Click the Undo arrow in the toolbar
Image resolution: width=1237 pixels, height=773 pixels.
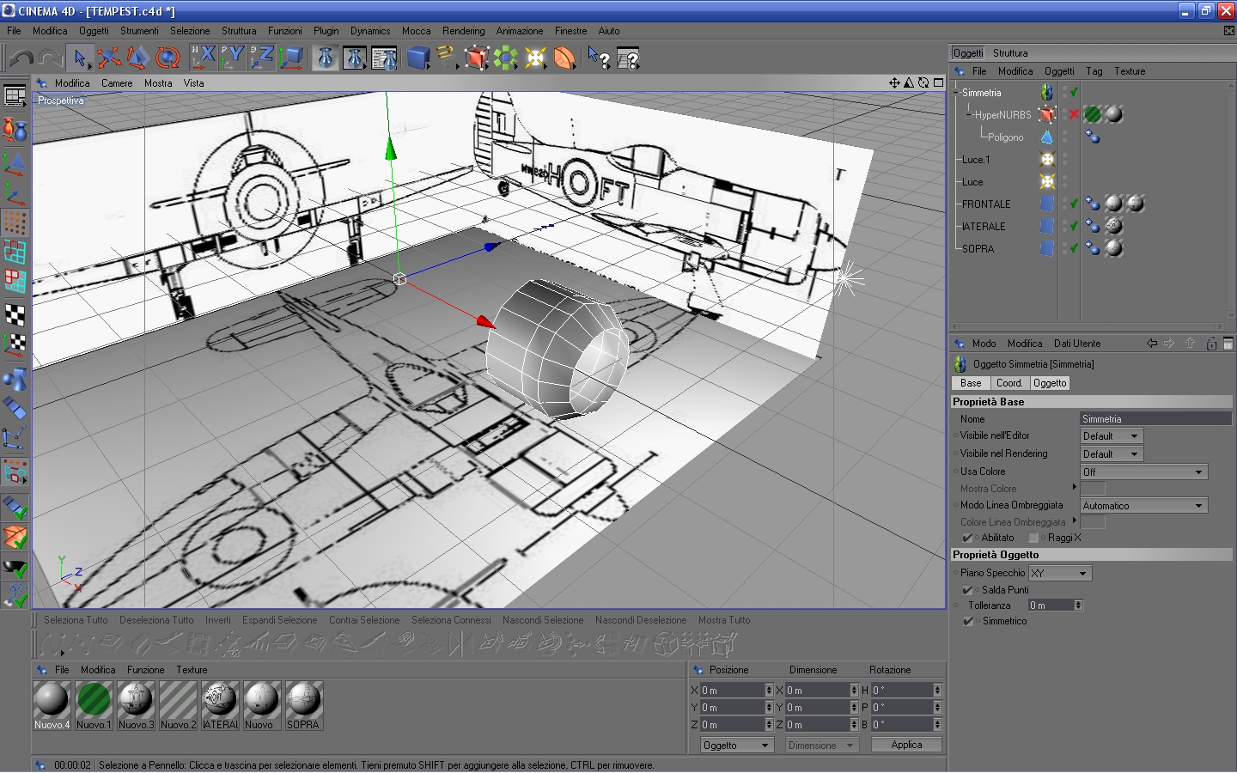pyautogui.click(x=21, y=58)
